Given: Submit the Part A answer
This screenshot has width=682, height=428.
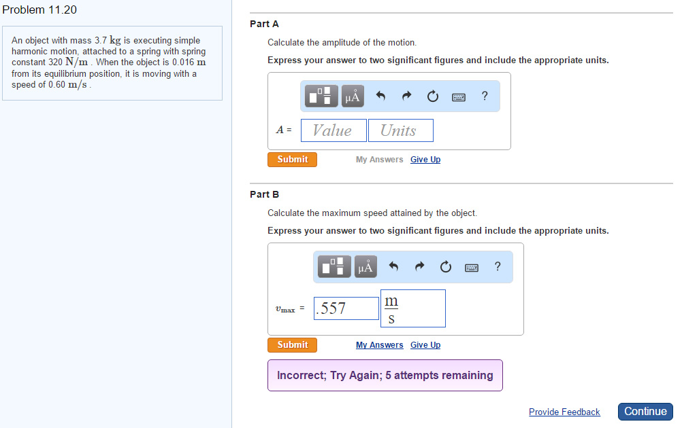Looking at the screenshot, I should [292, 160].
